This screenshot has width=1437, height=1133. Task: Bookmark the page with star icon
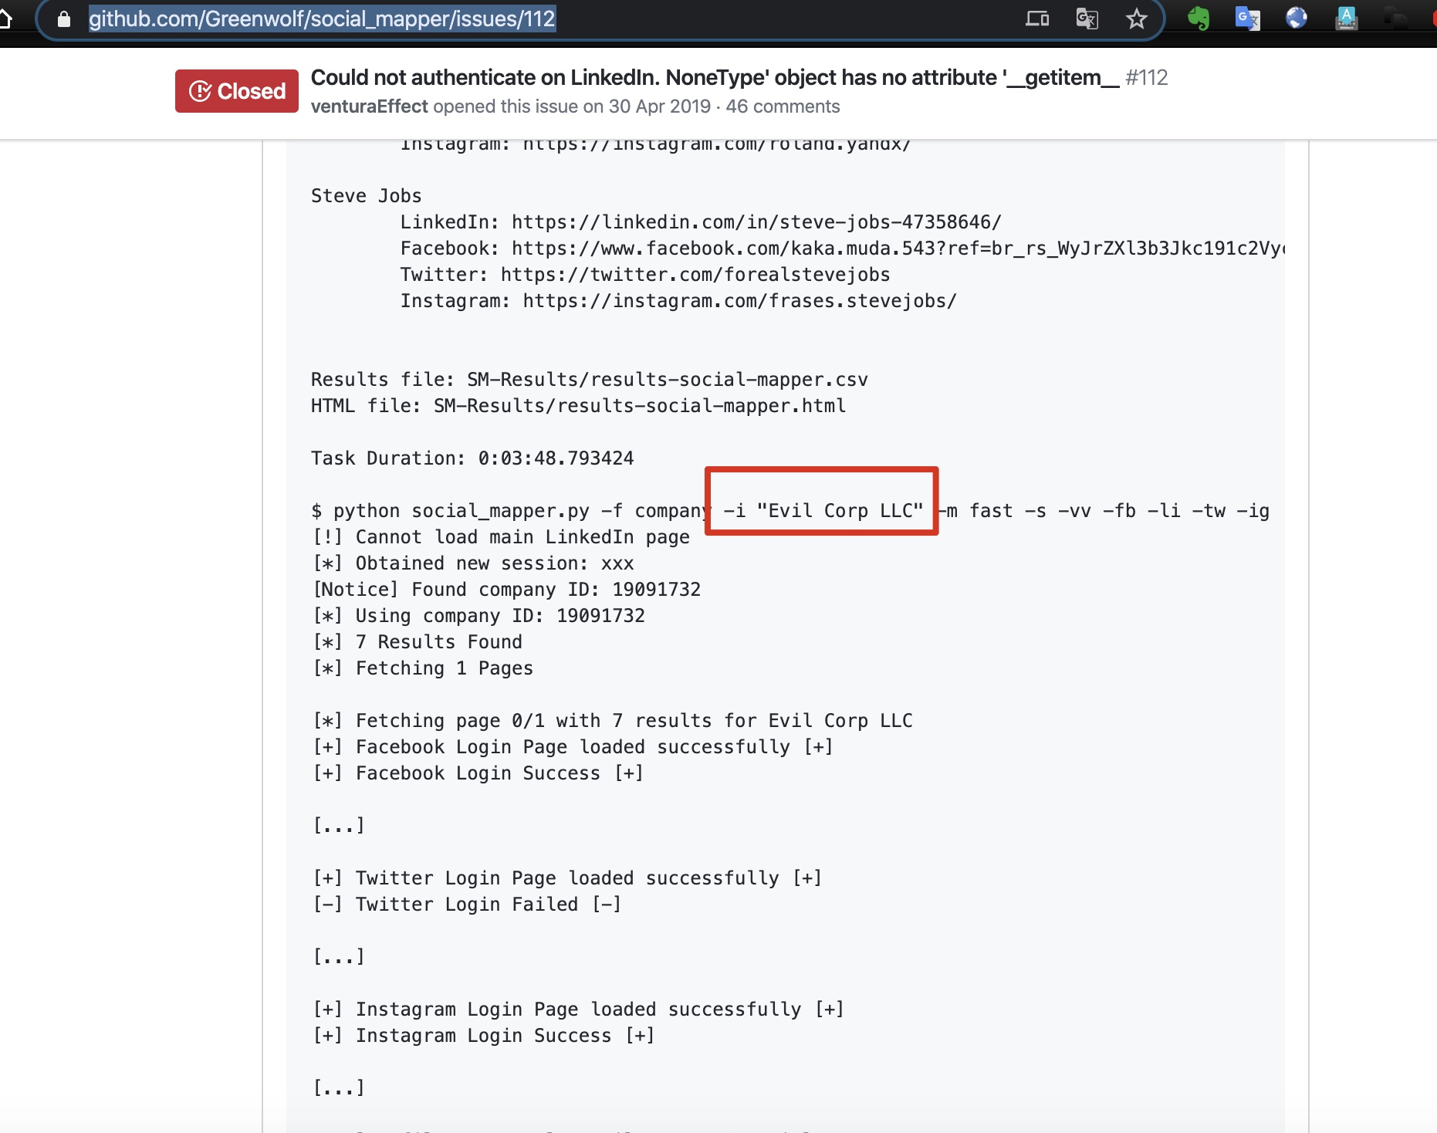1136,19
